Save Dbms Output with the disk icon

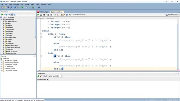pyautogui.click(x=44, y=76)
